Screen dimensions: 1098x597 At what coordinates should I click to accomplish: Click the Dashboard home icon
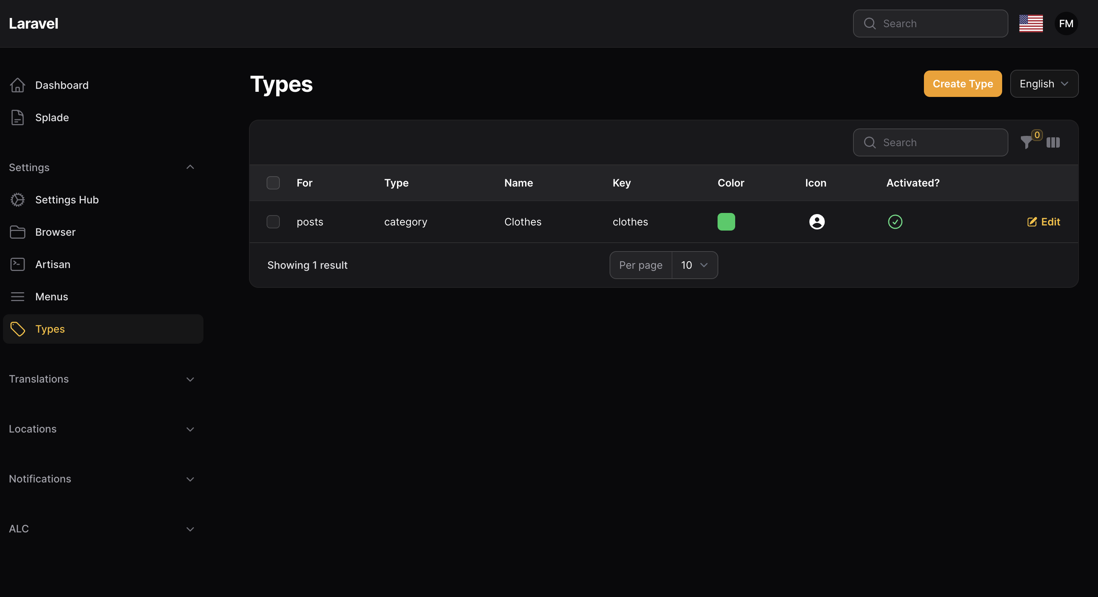[x=18, y=85]
